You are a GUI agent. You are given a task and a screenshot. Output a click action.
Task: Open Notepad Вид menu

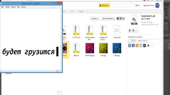18,7
